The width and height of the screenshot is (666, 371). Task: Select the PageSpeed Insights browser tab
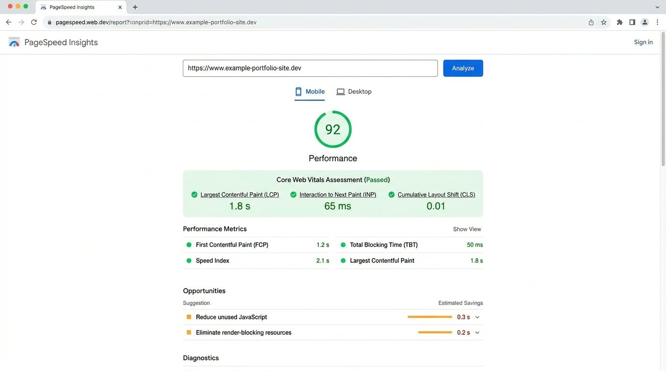80,7
